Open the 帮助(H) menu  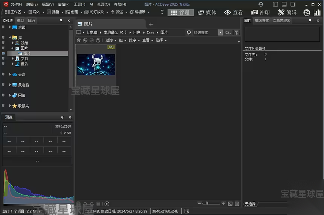120,5
